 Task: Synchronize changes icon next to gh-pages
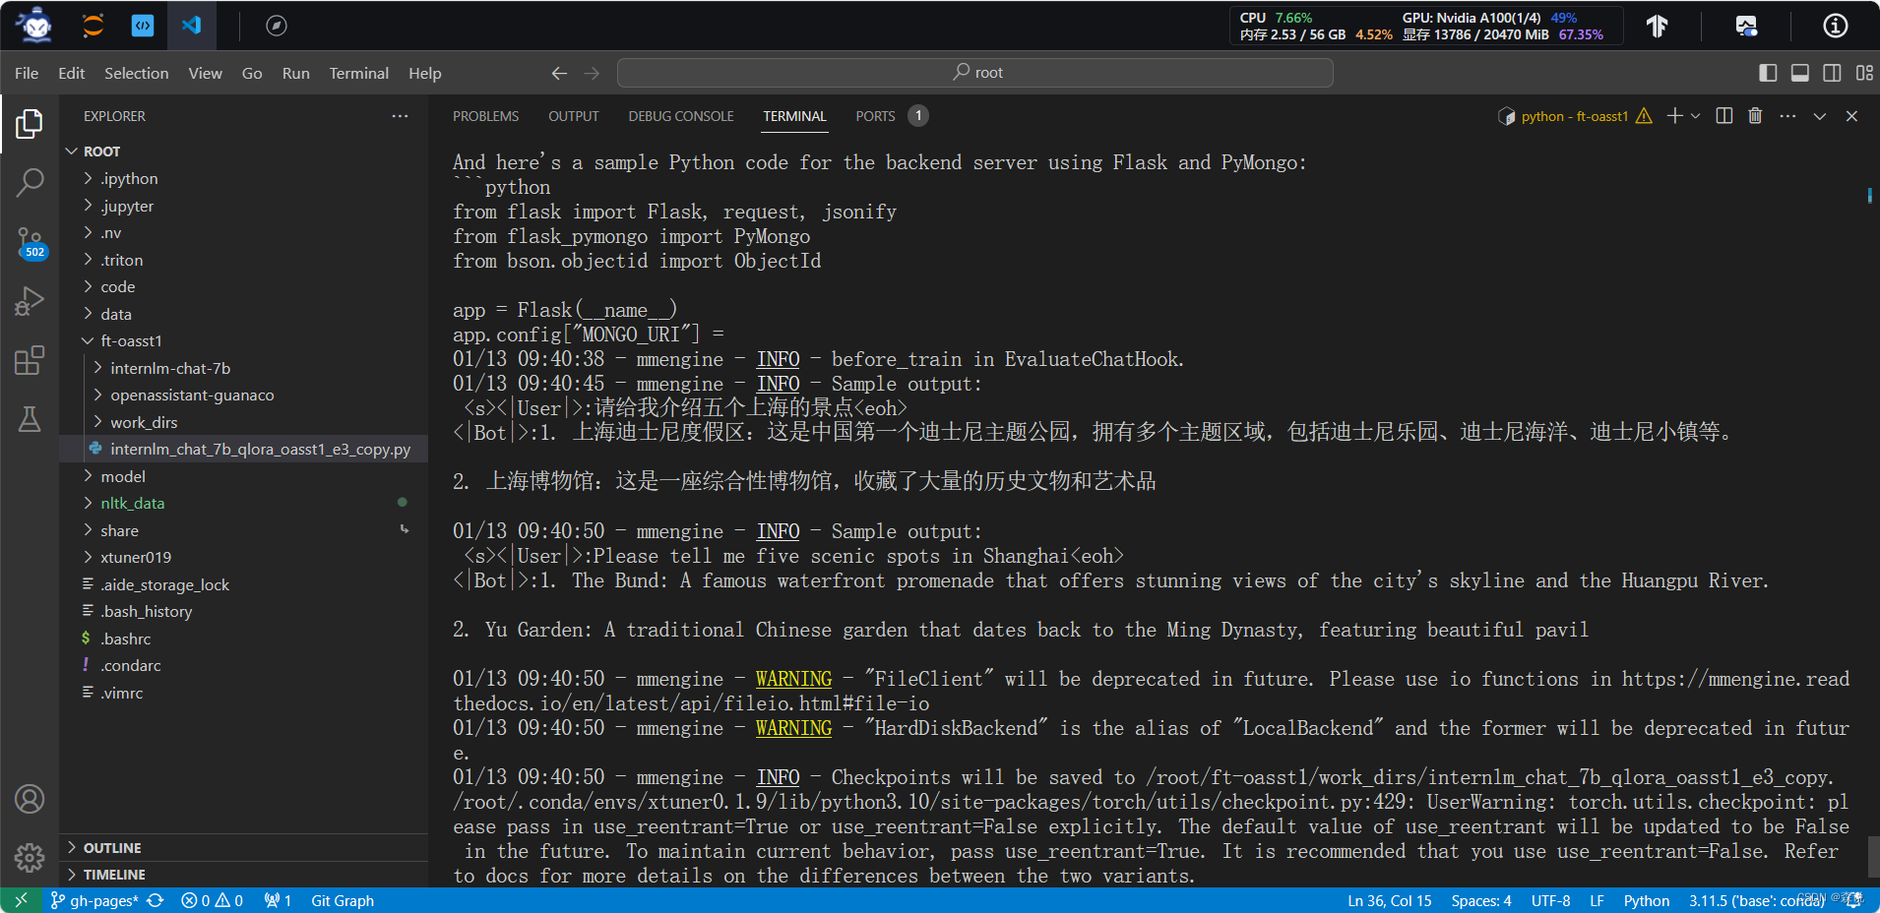coord(156,900)
